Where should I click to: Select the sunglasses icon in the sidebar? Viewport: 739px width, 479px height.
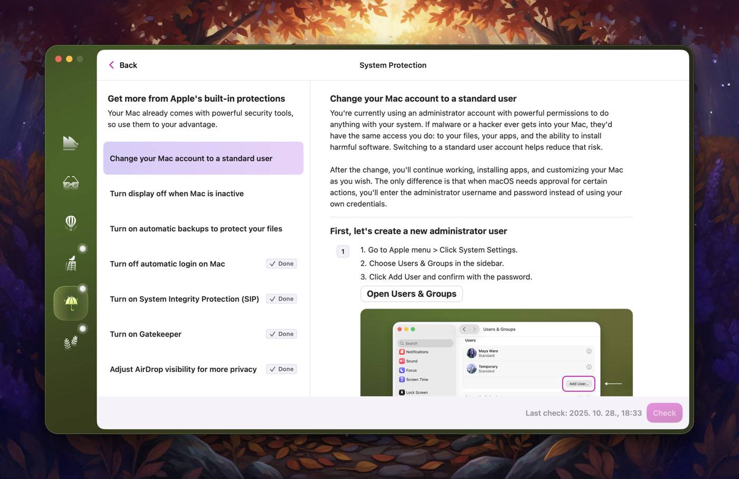pos(71,183)
